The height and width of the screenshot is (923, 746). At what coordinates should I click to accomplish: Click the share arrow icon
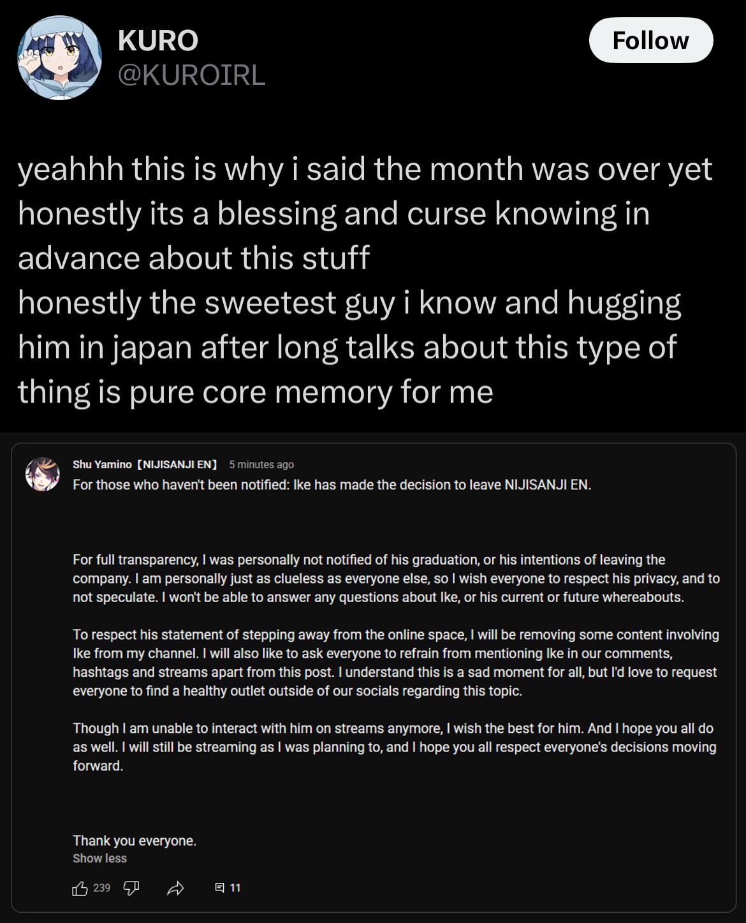(x=175, y=887)
